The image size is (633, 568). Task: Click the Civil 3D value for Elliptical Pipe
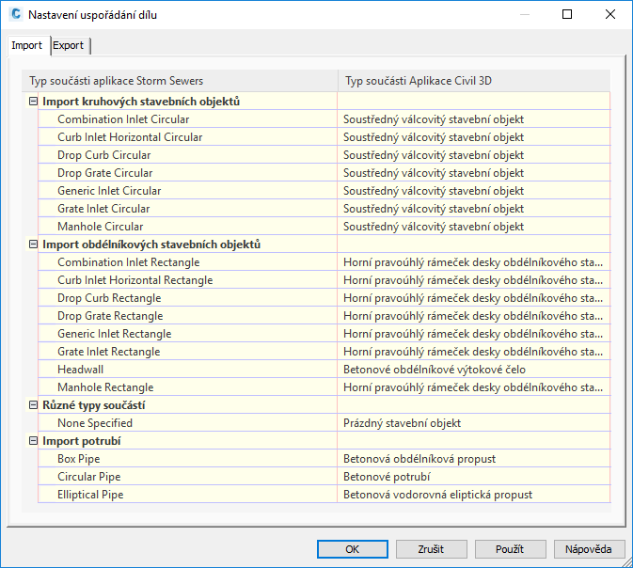tap(437, 495)
